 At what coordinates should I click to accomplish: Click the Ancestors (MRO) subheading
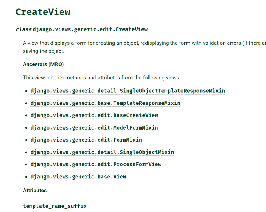pyautogui.click(x=43, y=64)
